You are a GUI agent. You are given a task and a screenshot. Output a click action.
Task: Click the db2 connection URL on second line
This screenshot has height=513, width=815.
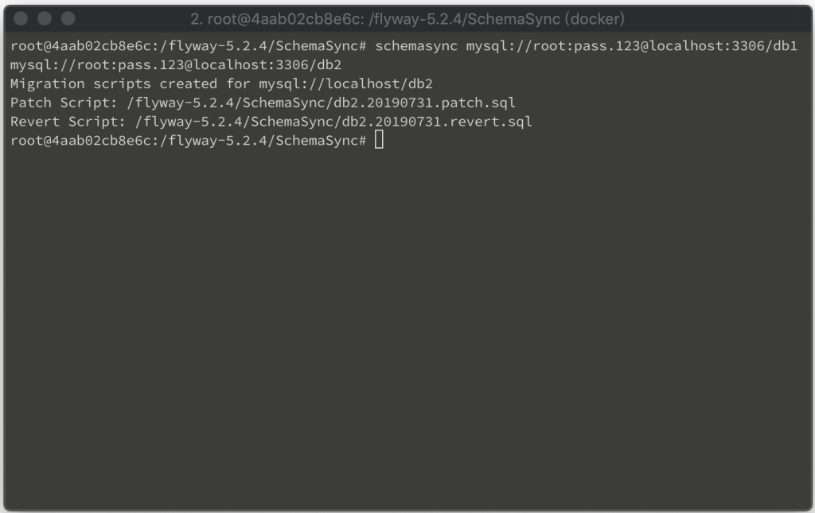tap(176, 65)
